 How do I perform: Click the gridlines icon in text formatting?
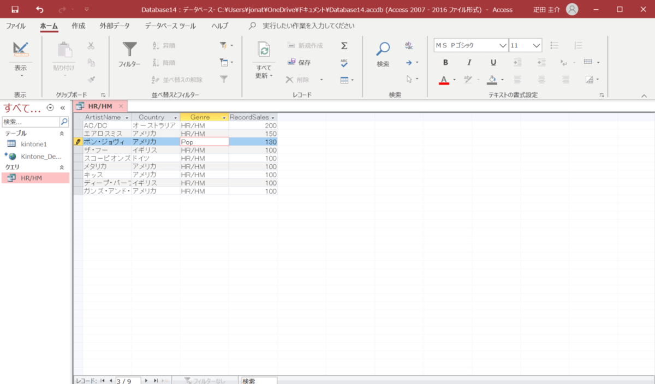click(x=588, y=62)
